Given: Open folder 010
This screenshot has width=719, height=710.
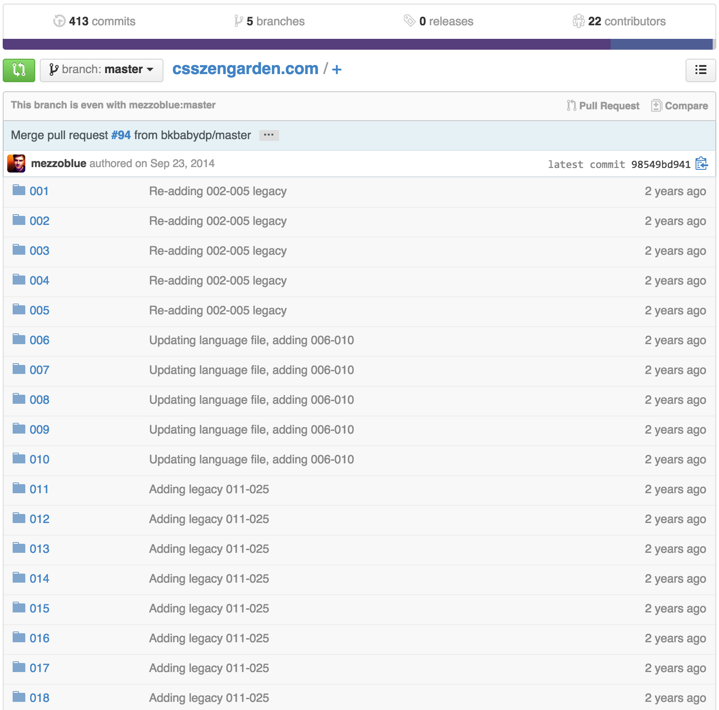Looking at the screenshot, I should (39, 459).
